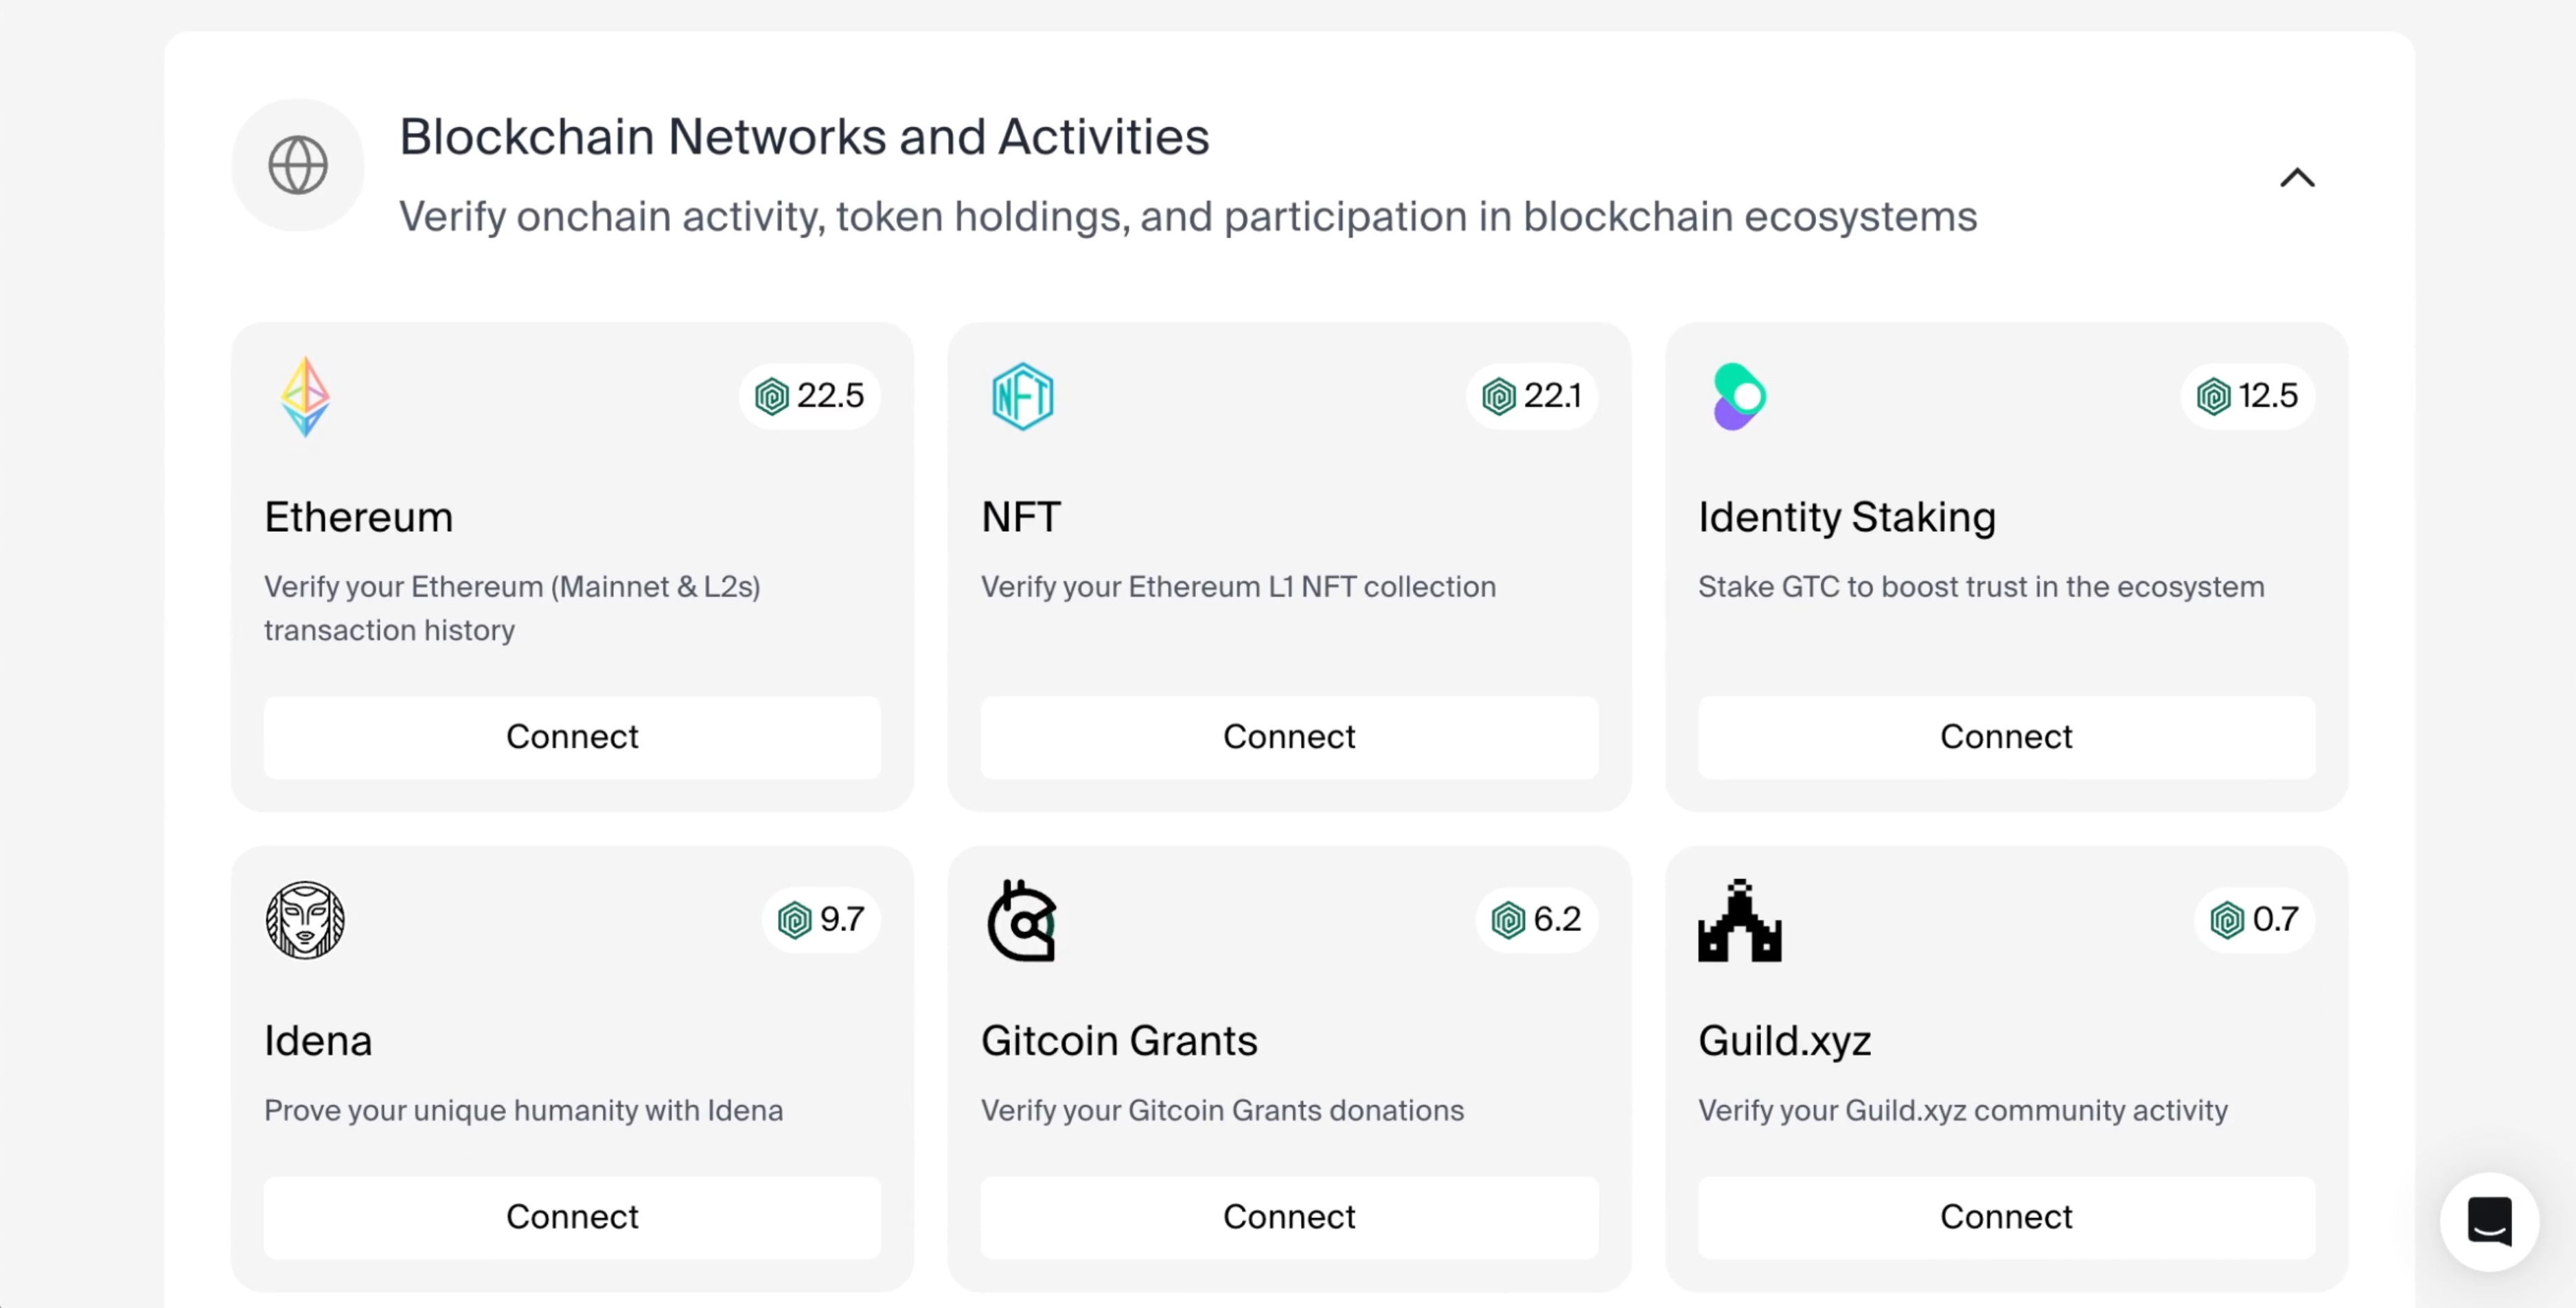Connect the Idena stamp

(x=572, y=1217)
